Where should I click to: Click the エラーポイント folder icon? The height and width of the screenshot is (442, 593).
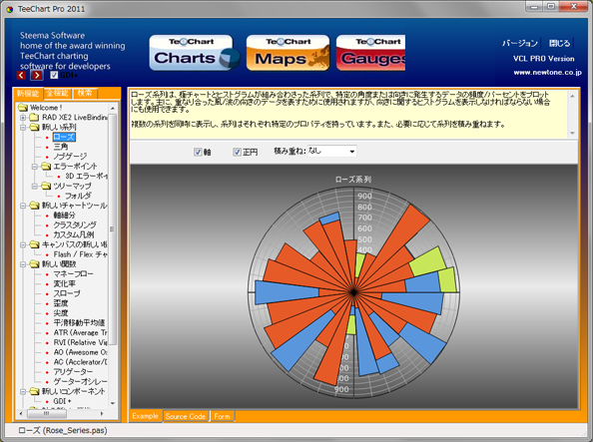(x=46, y=166)
